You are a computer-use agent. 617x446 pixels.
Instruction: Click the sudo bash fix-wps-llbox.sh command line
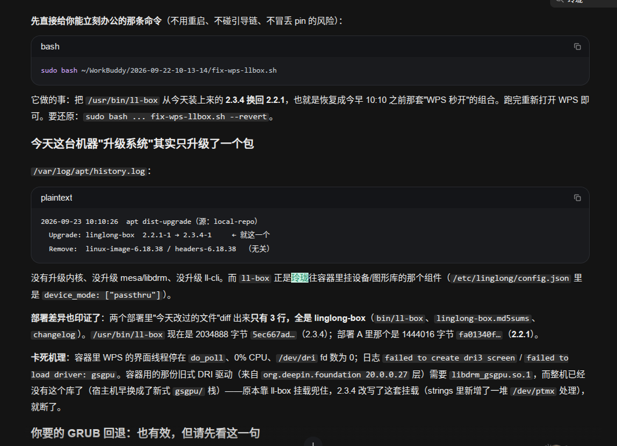point(159,70)
